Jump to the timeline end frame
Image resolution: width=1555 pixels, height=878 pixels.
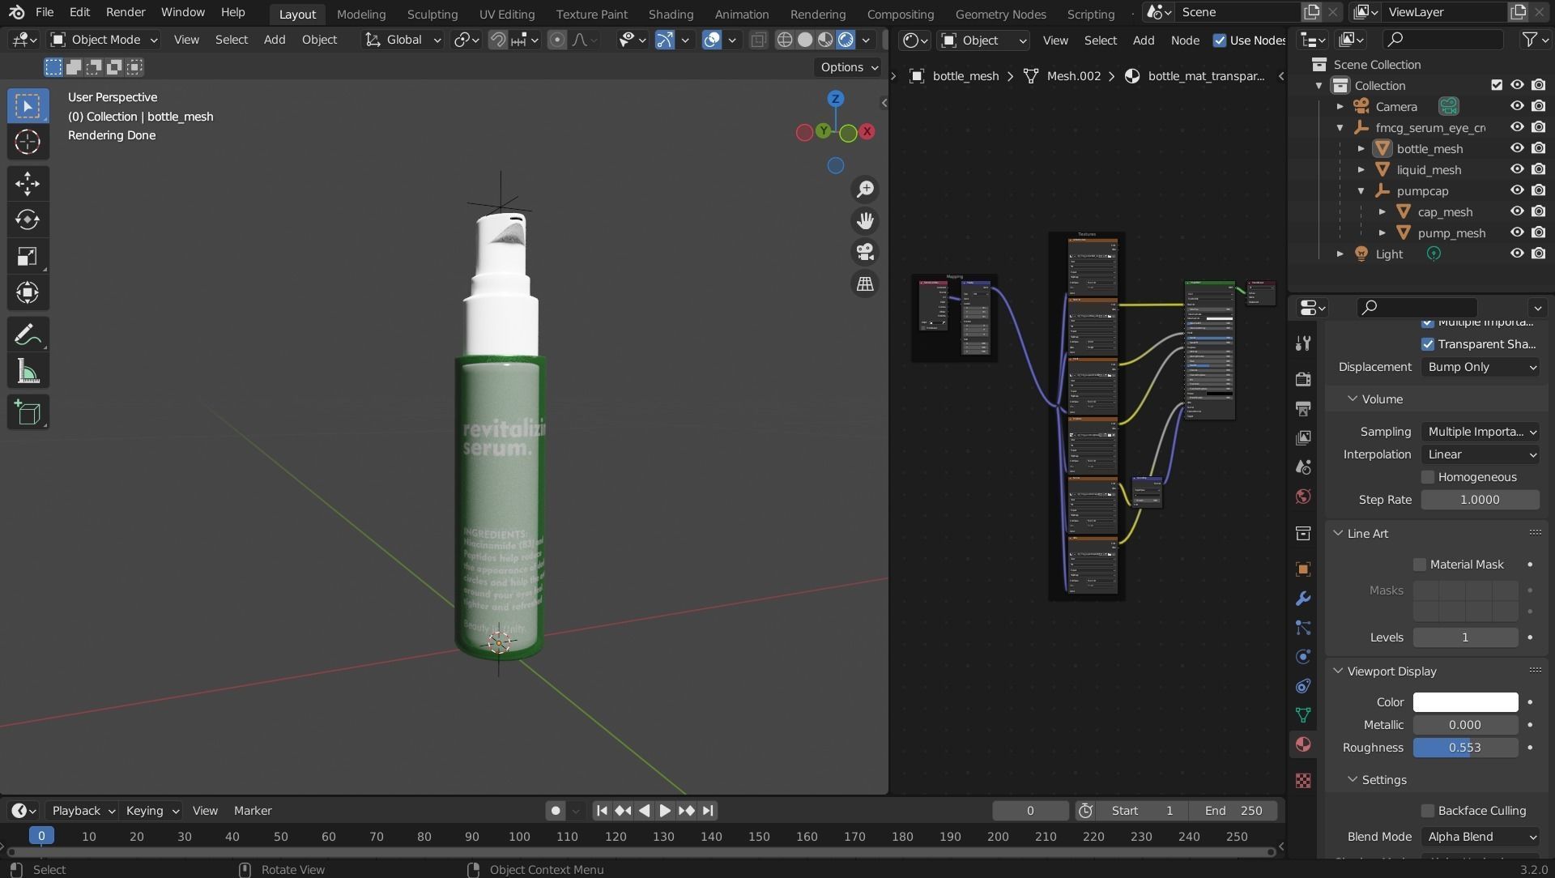[x=708, y=811]
